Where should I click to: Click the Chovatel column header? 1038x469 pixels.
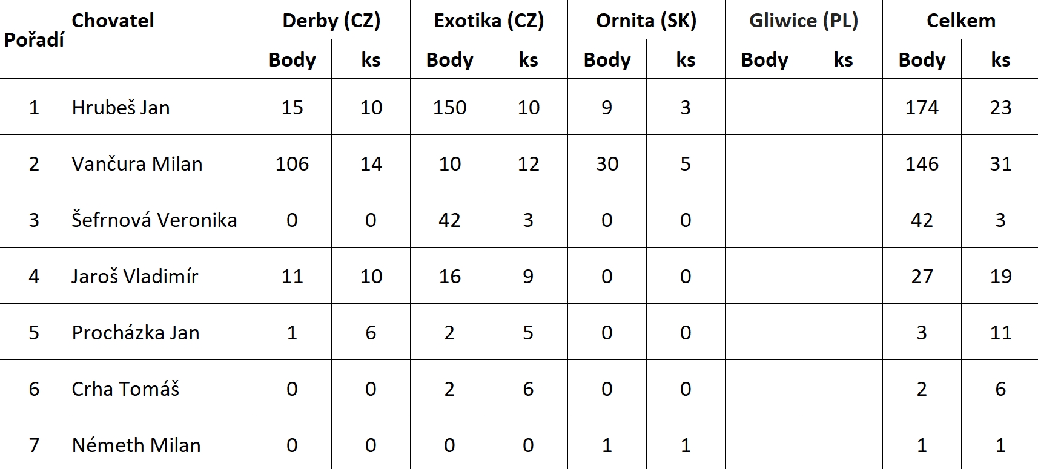[x=113, y=21]
